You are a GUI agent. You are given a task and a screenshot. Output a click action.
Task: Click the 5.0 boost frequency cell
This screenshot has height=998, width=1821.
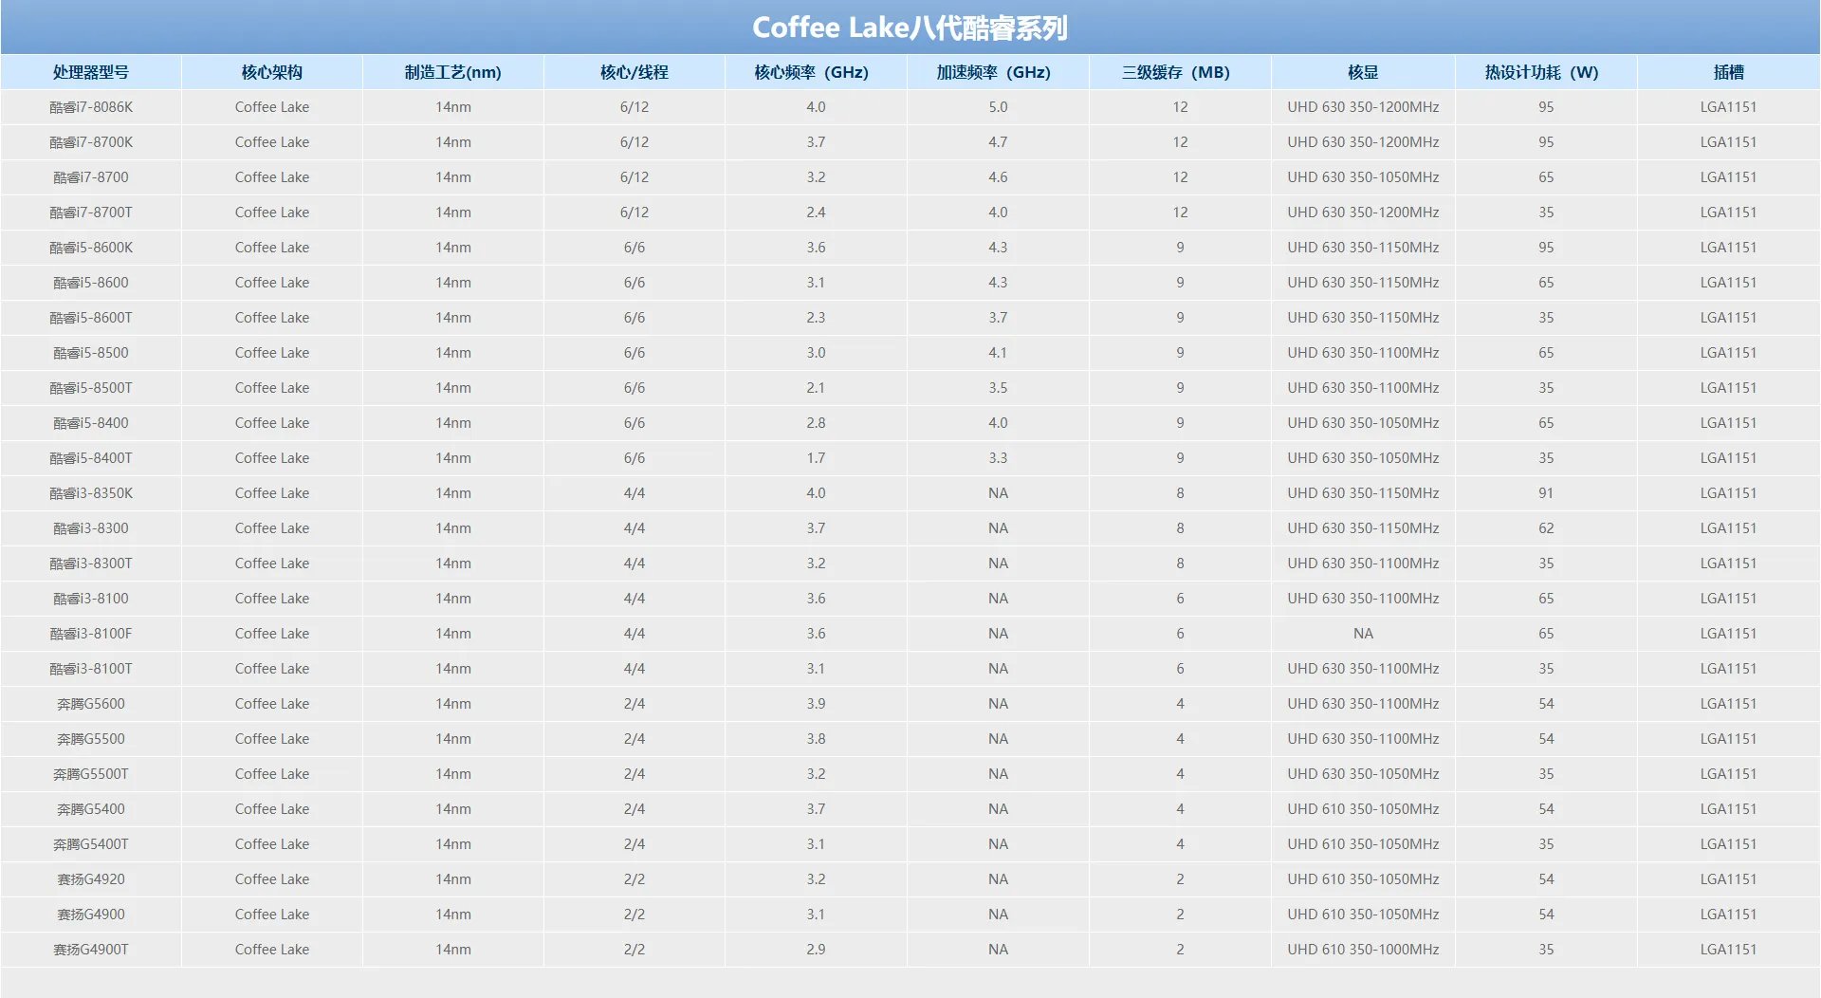[998, 107]
